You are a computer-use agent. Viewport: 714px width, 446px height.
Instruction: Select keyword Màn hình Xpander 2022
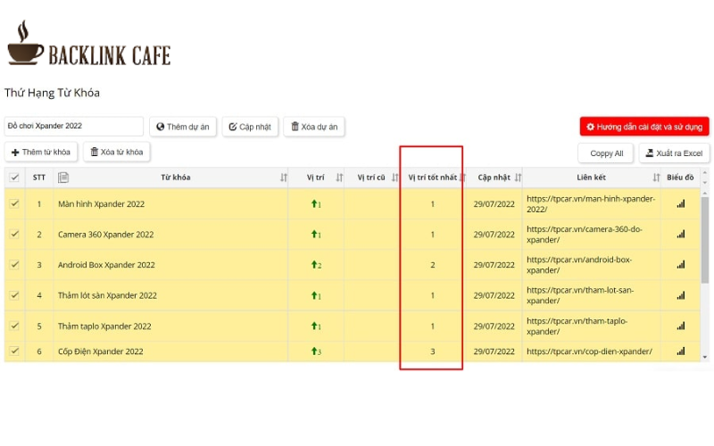click(x=101, y=204)
